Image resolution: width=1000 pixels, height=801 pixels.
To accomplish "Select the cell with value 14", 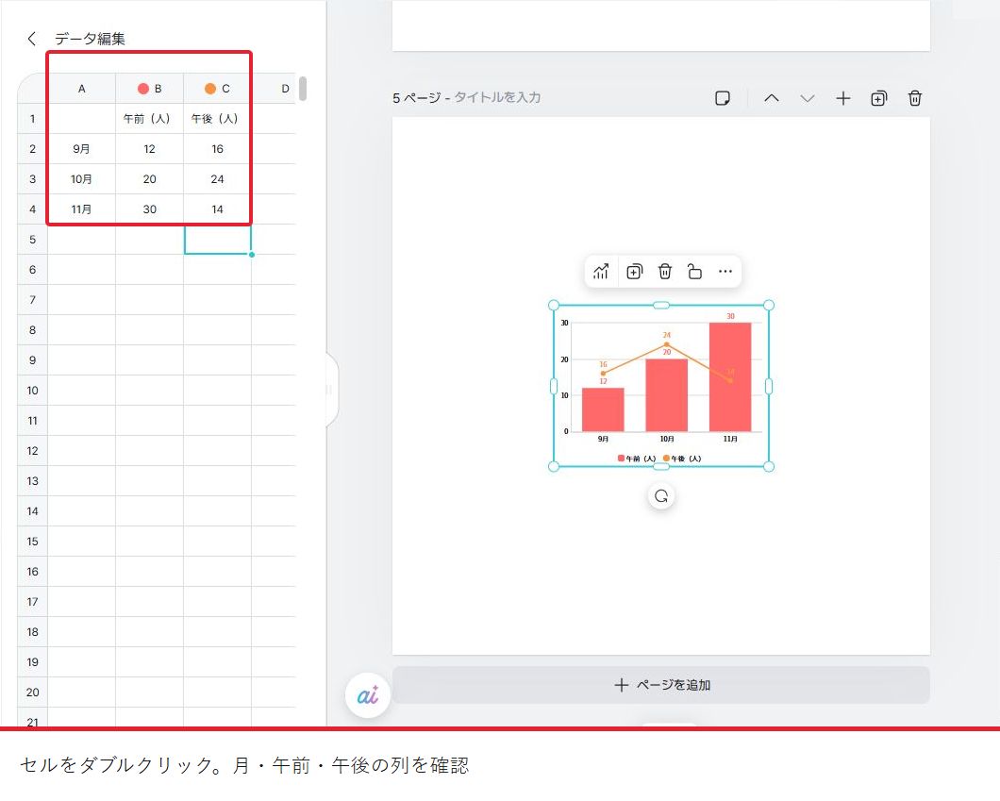I will [217, 209].
